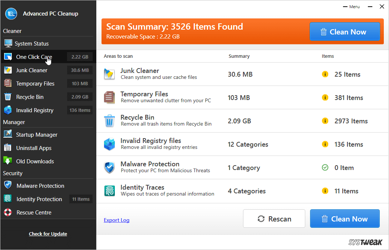Open Identity Protection via its fingerprint icon

7,199
